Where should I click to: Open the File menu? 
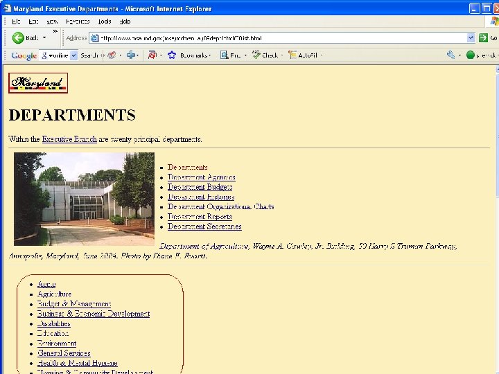[x=16, y=21]
